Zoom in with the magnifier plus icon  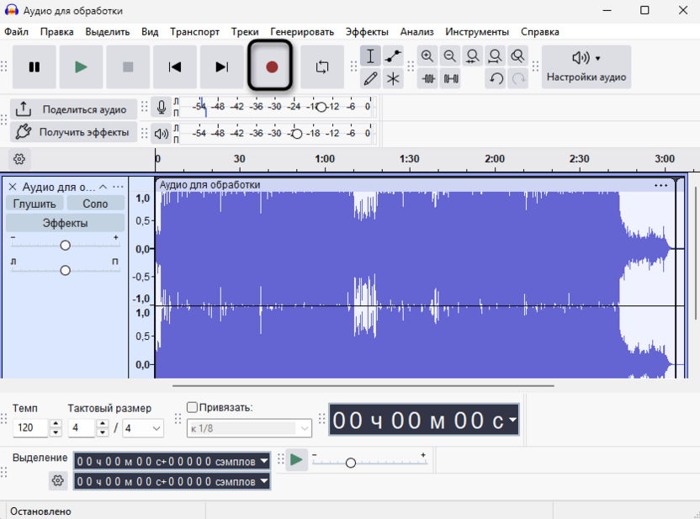427,56
